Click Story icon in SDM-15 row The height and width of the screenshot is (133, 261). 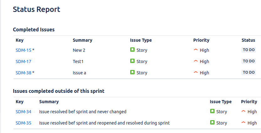click(132, 50)
